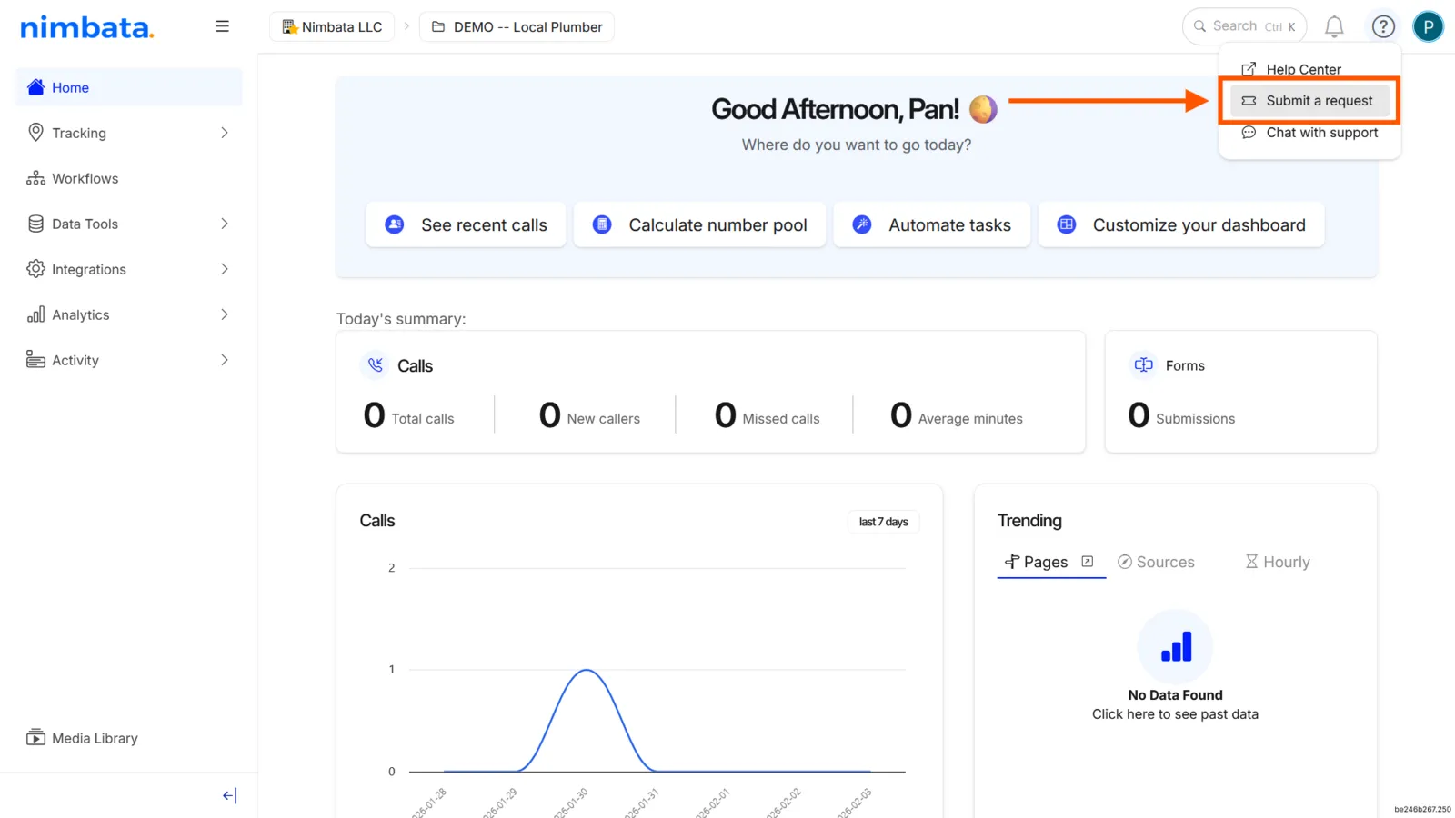
Task: Click the No Data Found chart icon
Action: [x=1176, y=646]
